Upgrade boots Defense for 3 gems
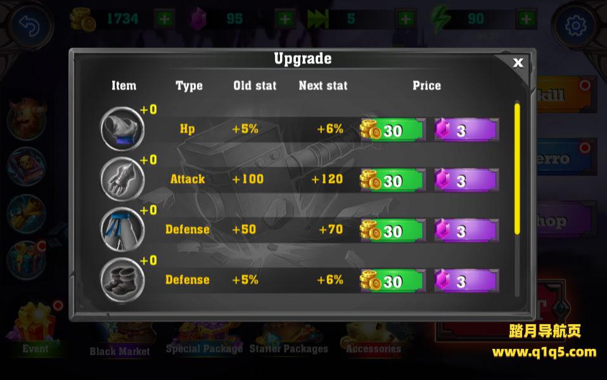The height and width of the screenshot is (380, 607). (466, 281)
